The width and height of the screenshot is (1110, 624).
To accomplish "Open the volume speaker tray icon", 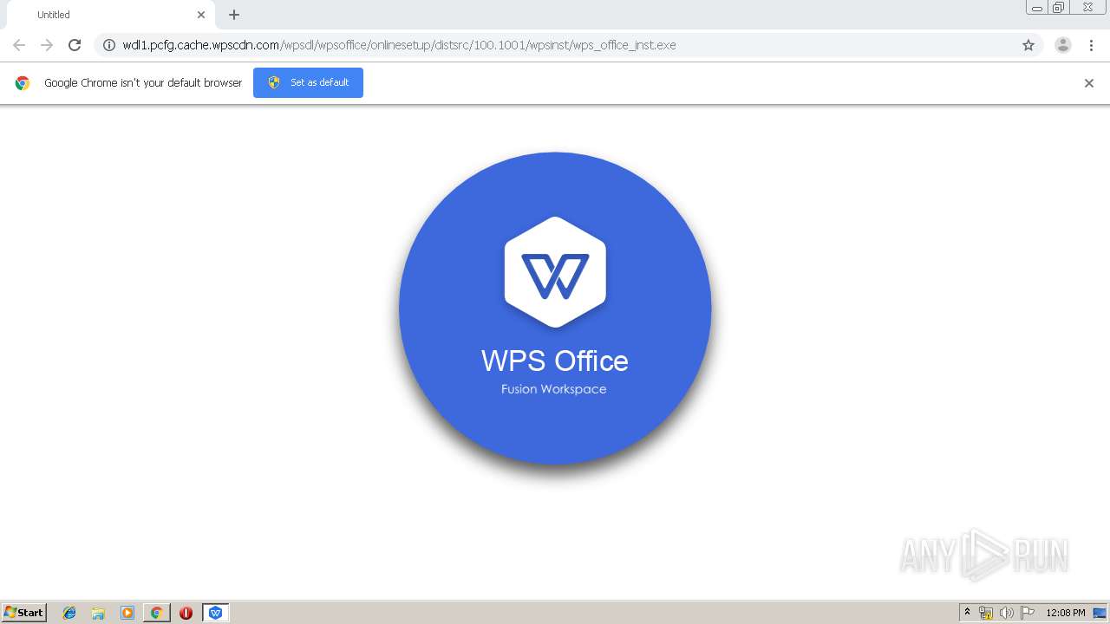I will (1007, 613).
